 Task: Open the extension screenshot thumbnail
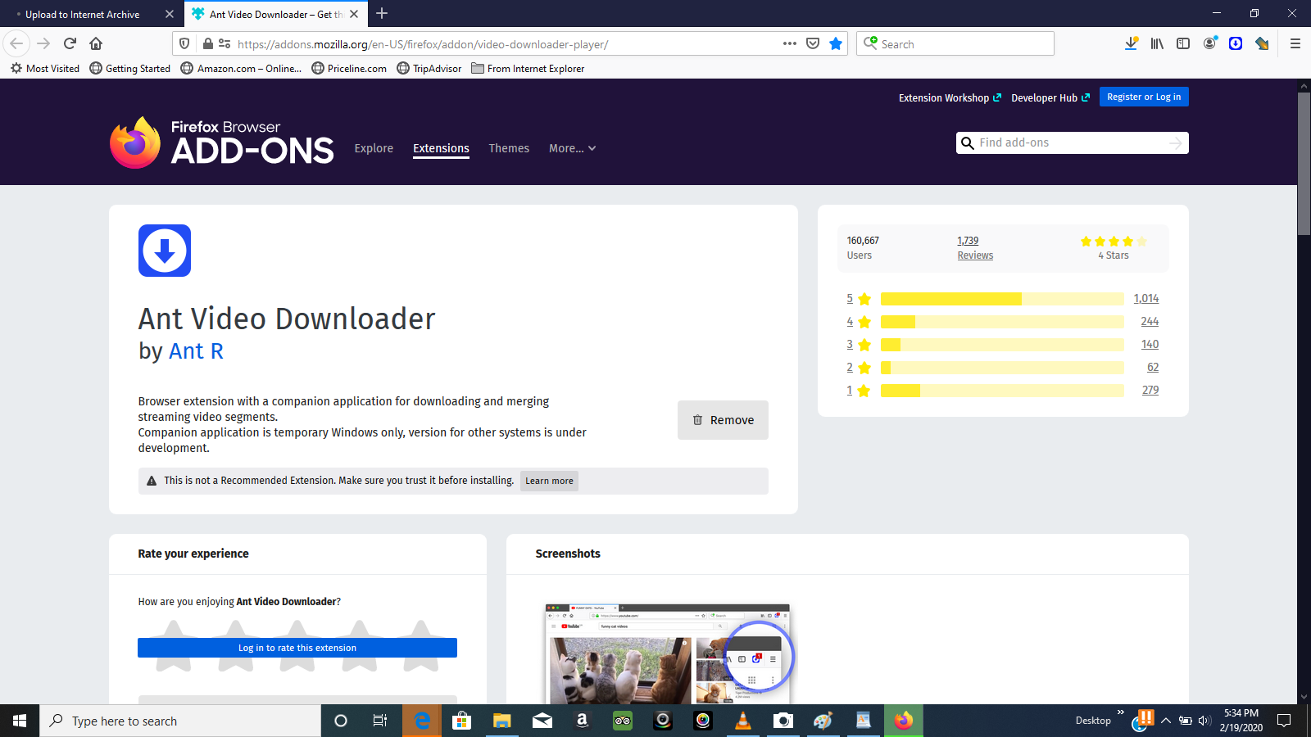click(x=668, y=653)
